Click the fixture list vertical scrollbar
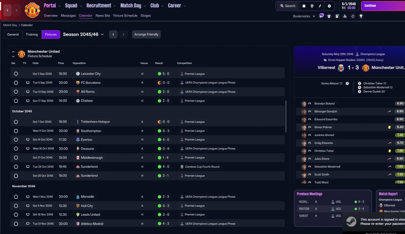 tap(286, 116)
